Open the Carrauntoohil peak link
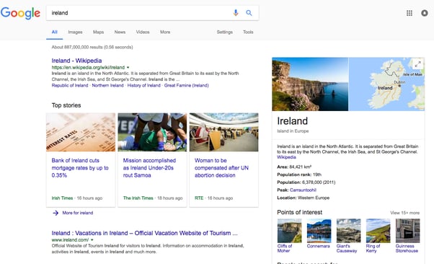 (303, 190)
